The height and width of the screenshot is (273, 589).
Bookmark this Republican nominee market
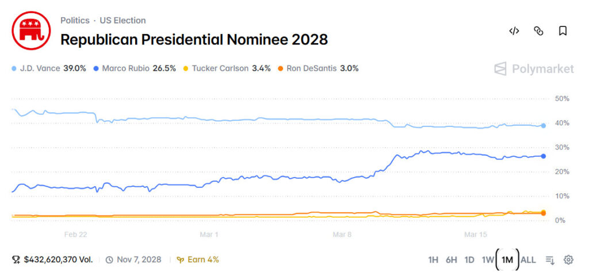pos(563,31)
